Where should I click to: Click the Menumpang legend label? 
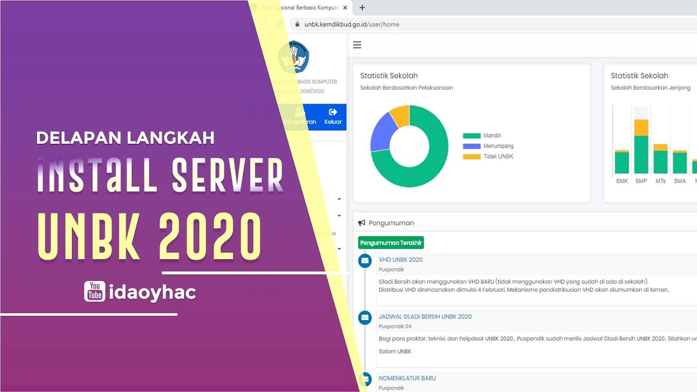pos(498,146)
